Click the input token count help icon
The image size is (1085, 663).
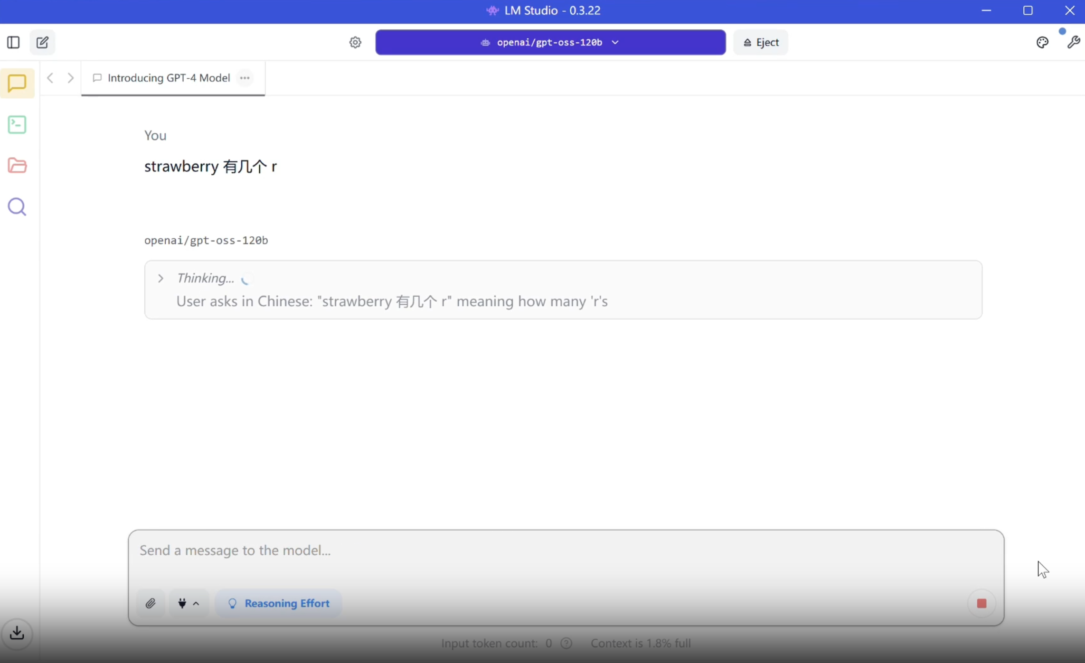point(566,643)
